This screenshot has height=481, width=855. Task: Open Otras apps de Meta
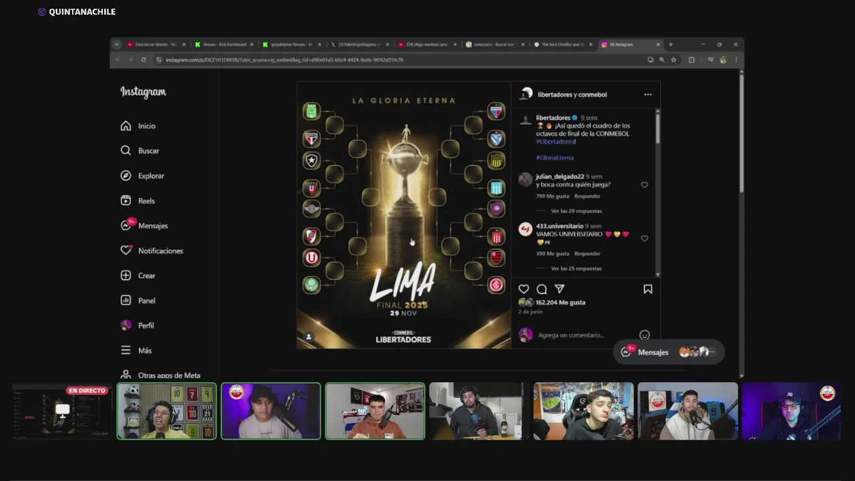click(x=160, y=375)
